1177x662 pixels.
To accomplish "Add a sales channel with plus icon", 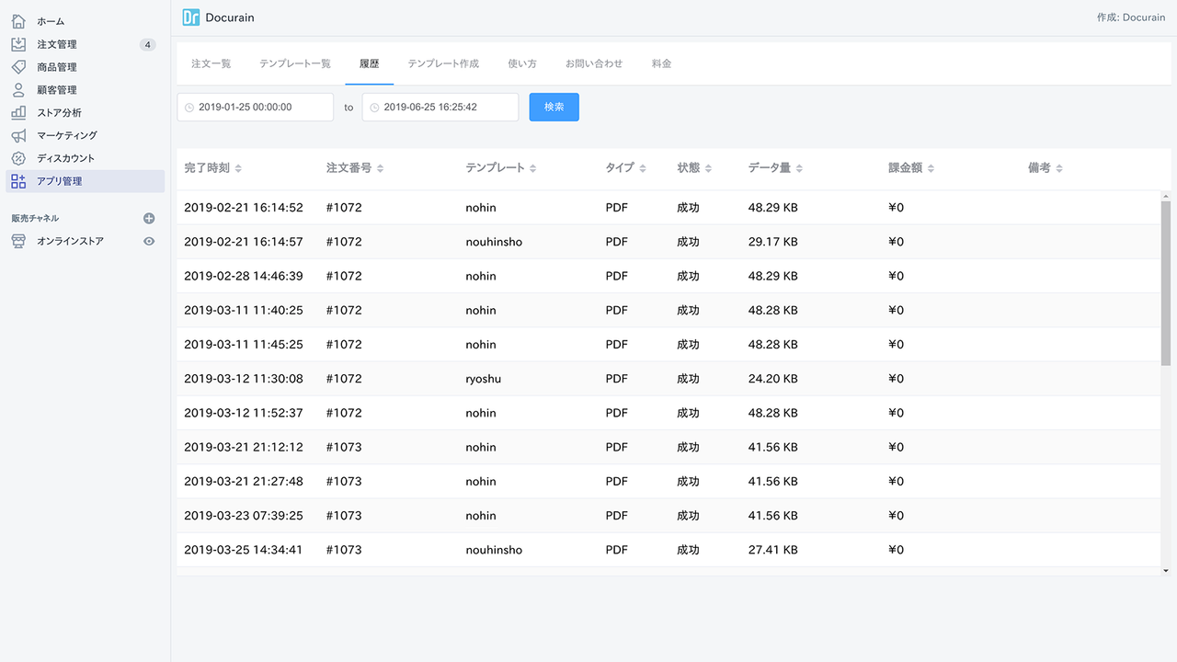I will 149,219.
